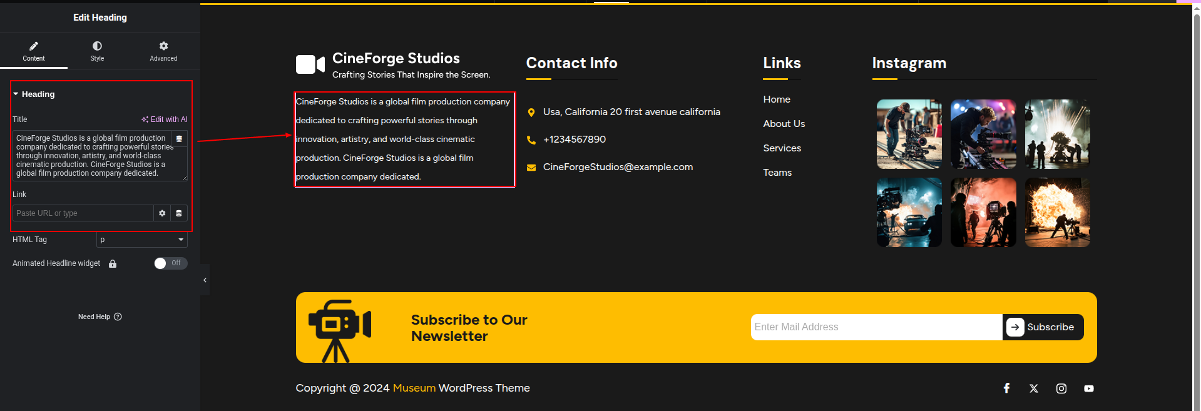
Task: Toggle the Animated Headline widget switch
Action: pos(170,263)
